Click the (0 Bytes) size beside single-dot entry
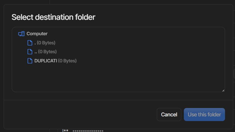This screenshot has width=235, height=132. coord(46,43)
